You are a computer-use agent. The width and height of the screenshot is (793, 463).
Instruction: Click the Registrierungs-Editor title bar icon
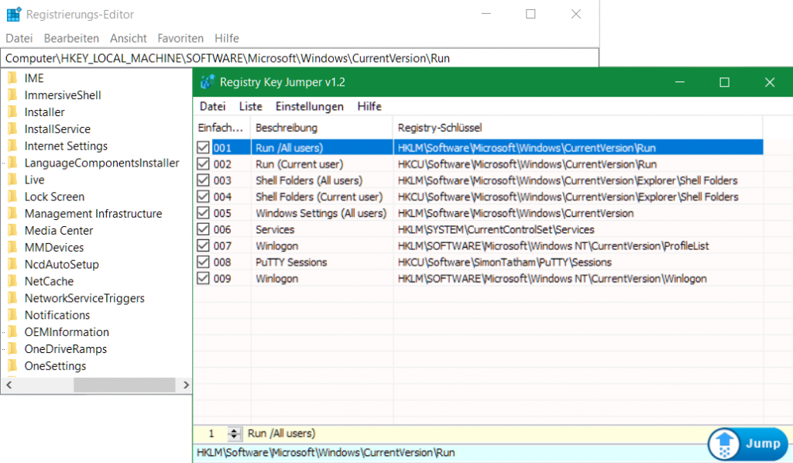(12, 14)
